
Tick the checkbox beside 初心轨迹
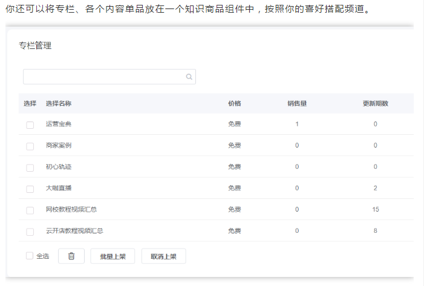[x=30, y=167]
